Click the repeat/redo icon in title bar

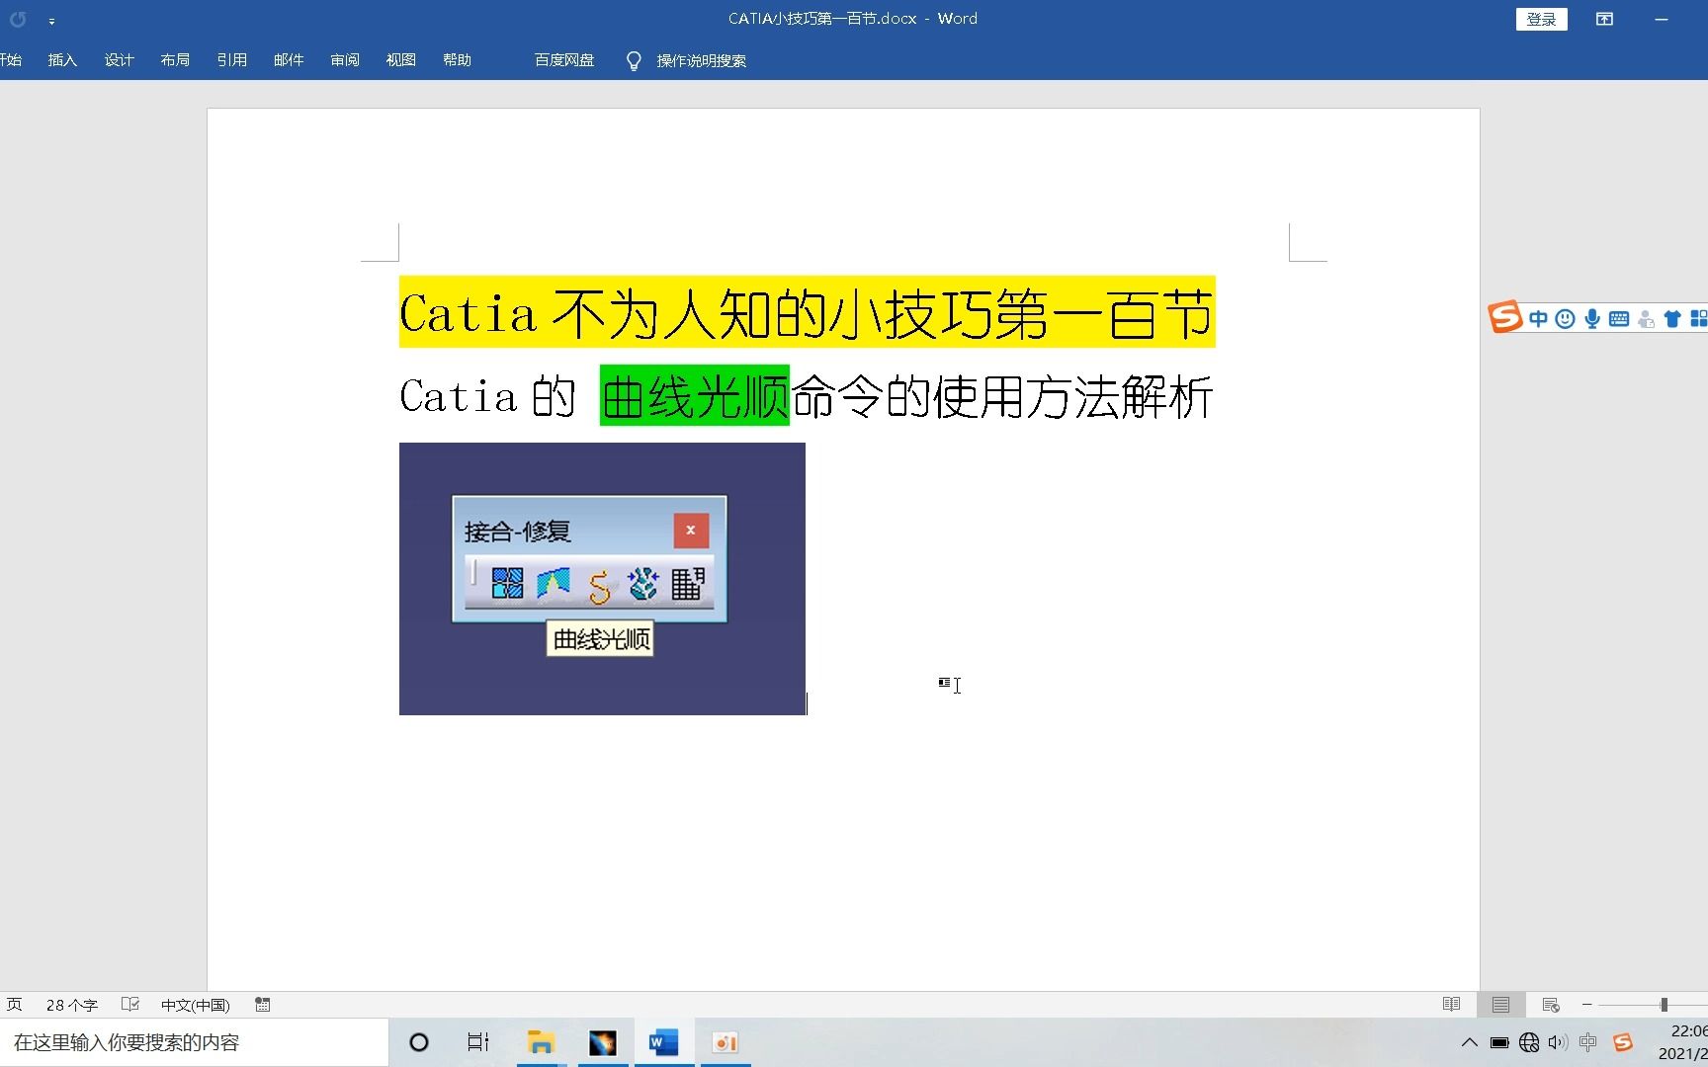click(18, 19)
